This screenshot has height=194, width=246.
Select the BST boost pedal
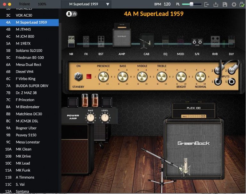pos(101,42)
